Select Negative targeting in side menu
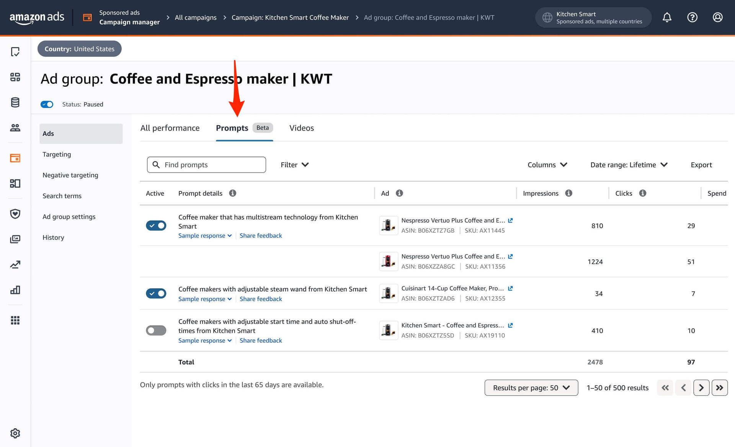735x447 pixels. (x=70, y=175)
